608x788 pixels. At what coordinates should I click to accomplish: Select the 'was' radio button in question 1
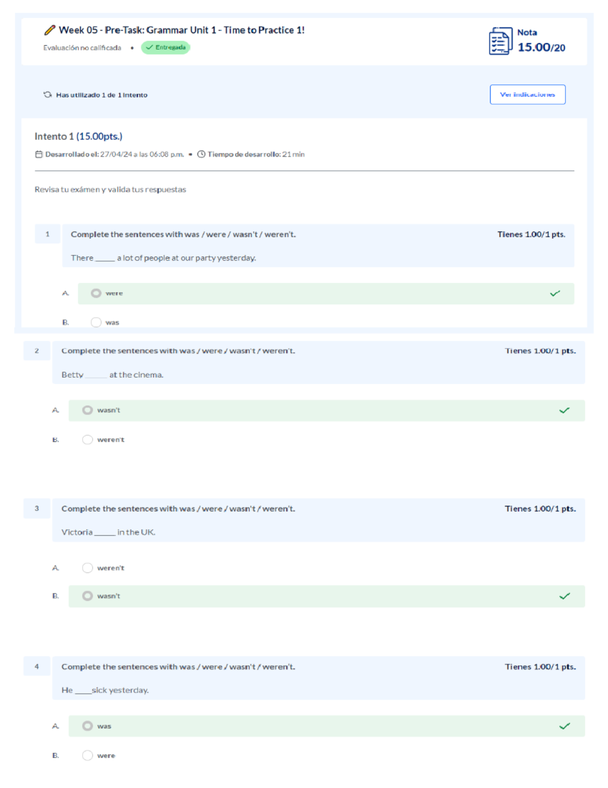[x=96, y=322]
